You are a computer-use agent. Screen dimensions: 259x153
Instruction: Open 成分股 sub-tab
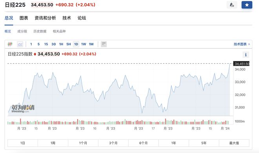tap(22, 31)
